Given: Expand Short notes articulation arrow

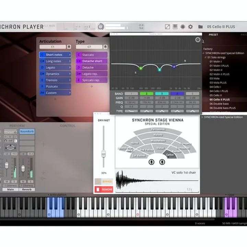Looking at the screenshot, I should pyautogui.click(x=70, y=55).
